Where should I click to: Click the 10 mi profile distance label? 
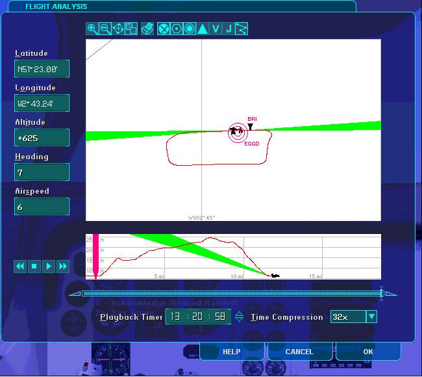[237, 276]
